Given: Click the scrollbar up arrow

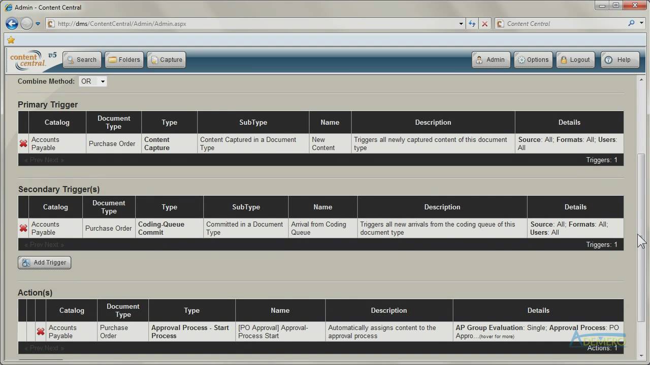Looking at the screenshot, I should coord(641,80).
